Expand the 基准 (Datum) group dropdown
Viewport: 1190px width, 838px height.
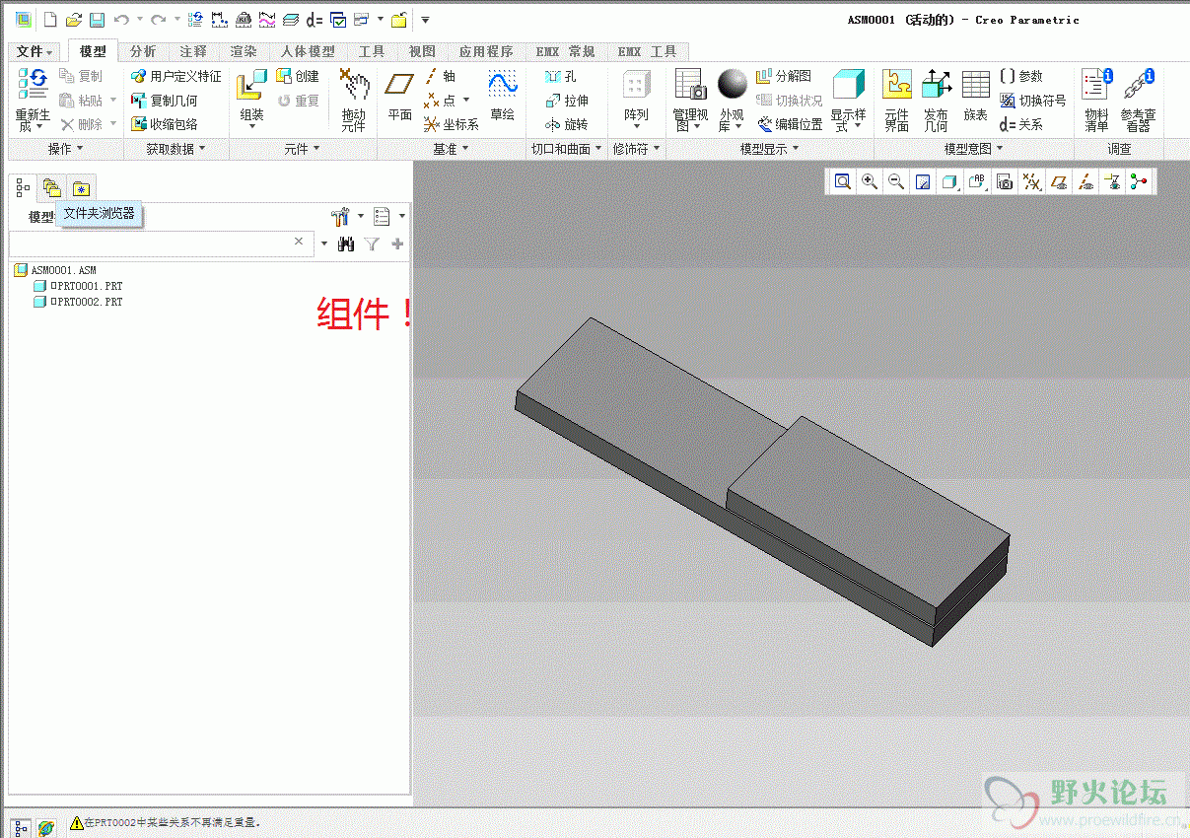pos(452,149)
